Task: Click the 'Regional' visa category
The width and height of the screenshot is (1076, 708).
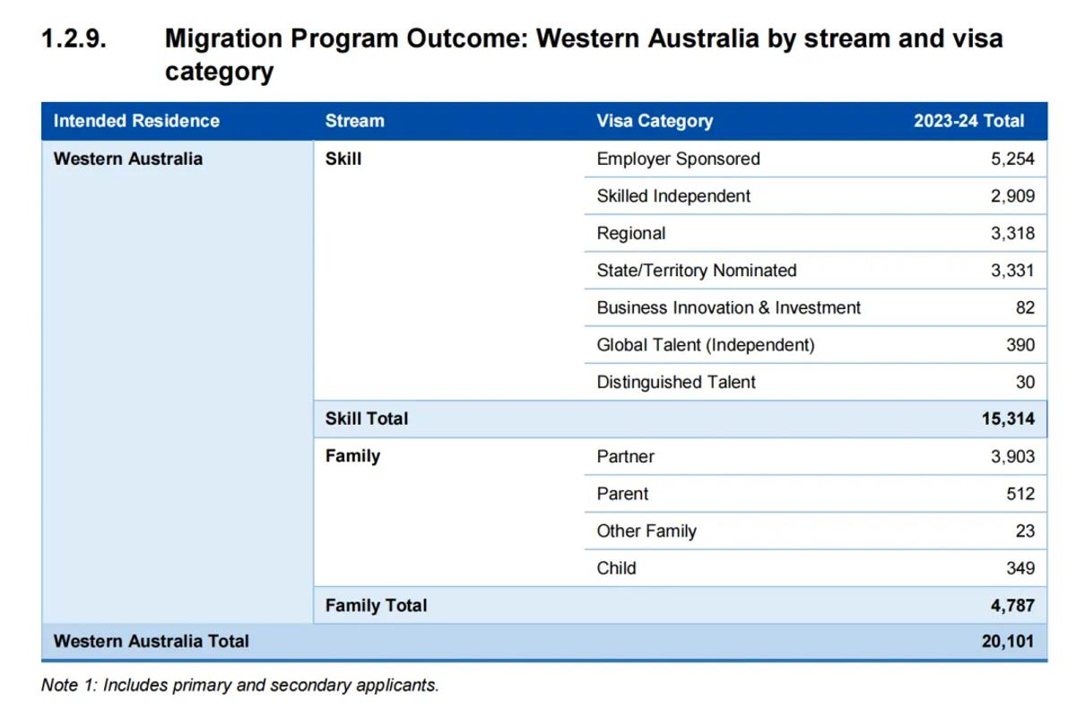Action: click(x=631, y=234)
